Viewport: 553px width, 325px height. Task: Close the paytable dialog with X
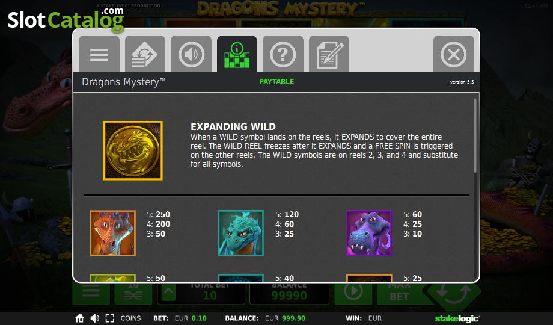pos(454,54)
